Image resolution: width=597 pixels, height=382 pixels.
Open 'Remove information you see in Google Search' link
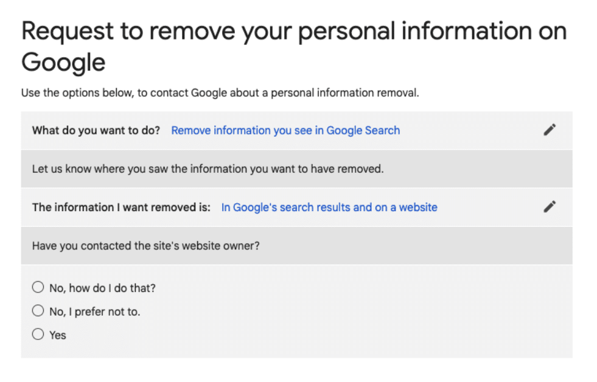pyautogui.click(x=285, y=131)
